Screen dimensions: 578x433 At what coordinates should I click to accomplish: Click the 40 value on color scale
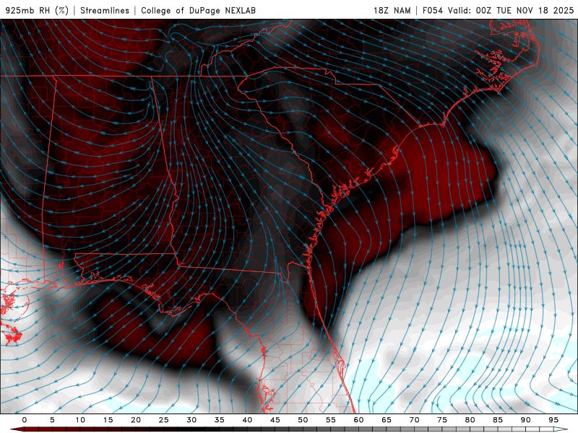(x=247, y=420)
